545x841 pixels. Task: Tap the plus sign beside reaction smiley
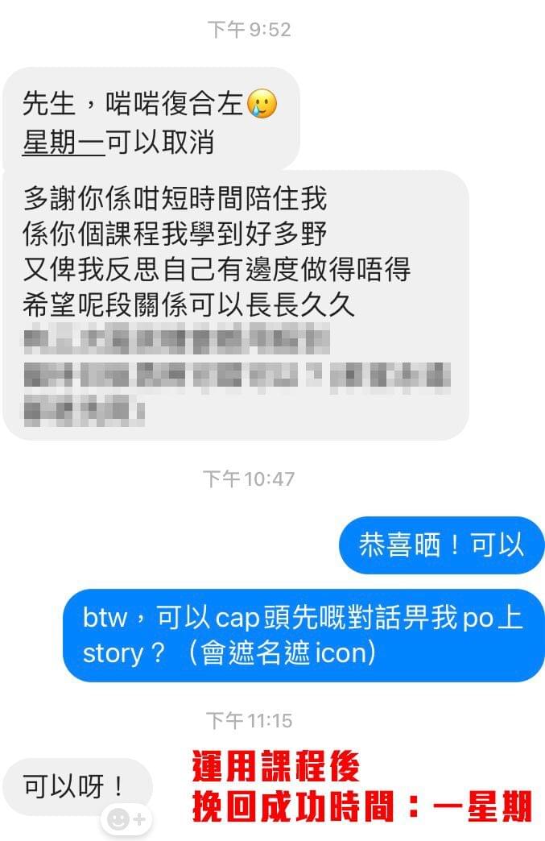click(x=139, y=819)
